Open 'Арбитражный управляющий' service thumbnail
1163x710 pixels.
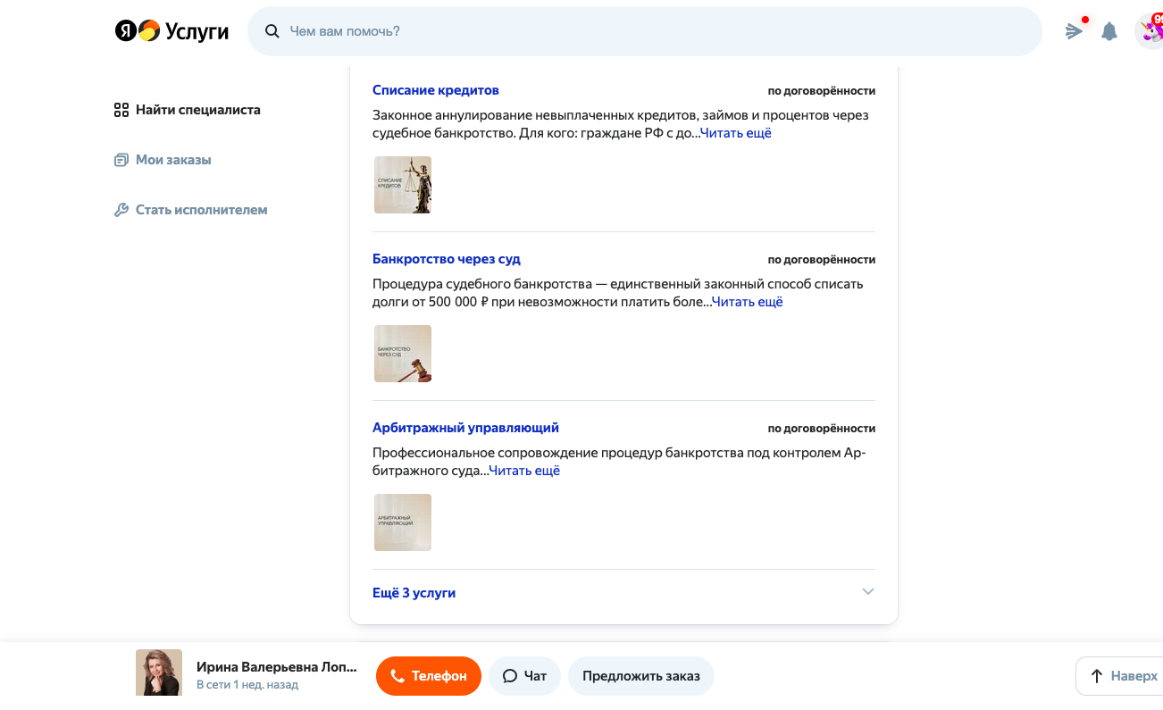tap(403, 522)
